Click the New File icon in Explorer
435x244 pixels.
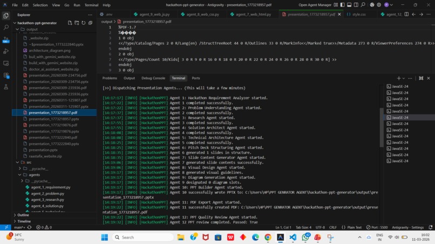(x=70, y=23)
